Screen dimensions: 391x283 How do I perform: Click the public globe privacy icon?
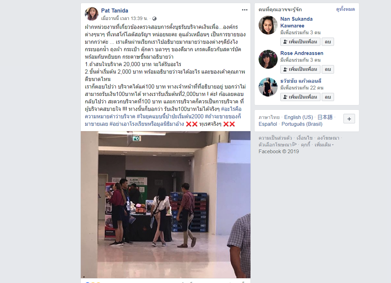154,19
